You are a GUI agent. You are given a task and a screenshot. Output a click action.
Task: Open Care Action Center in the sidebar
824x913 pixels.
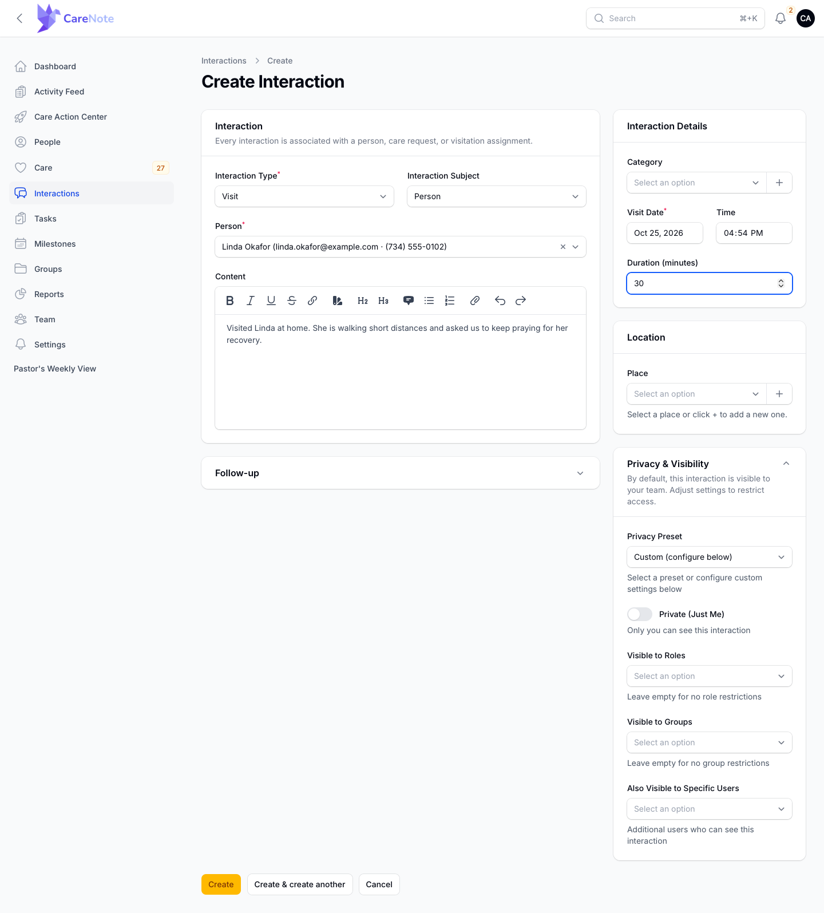pyautogui.click(x=92, y=117)
